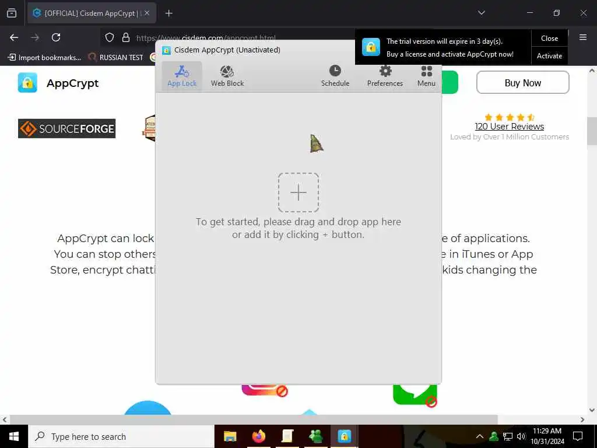The width and height of the screenshot is (597, 448).
Task: Click the SourceForge badge
Action: click(x=66, y=128)
